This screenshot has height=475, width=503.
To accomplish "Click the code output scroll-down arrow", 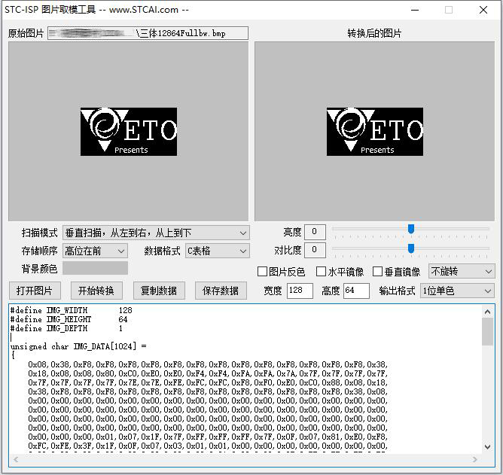I will click(488, 446).
